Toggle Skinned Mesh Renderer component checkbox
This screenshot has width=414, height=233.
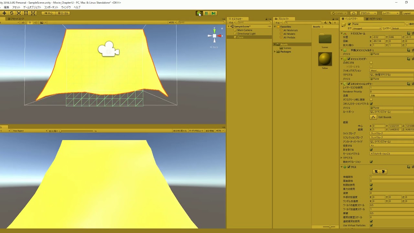coord(349,84)
